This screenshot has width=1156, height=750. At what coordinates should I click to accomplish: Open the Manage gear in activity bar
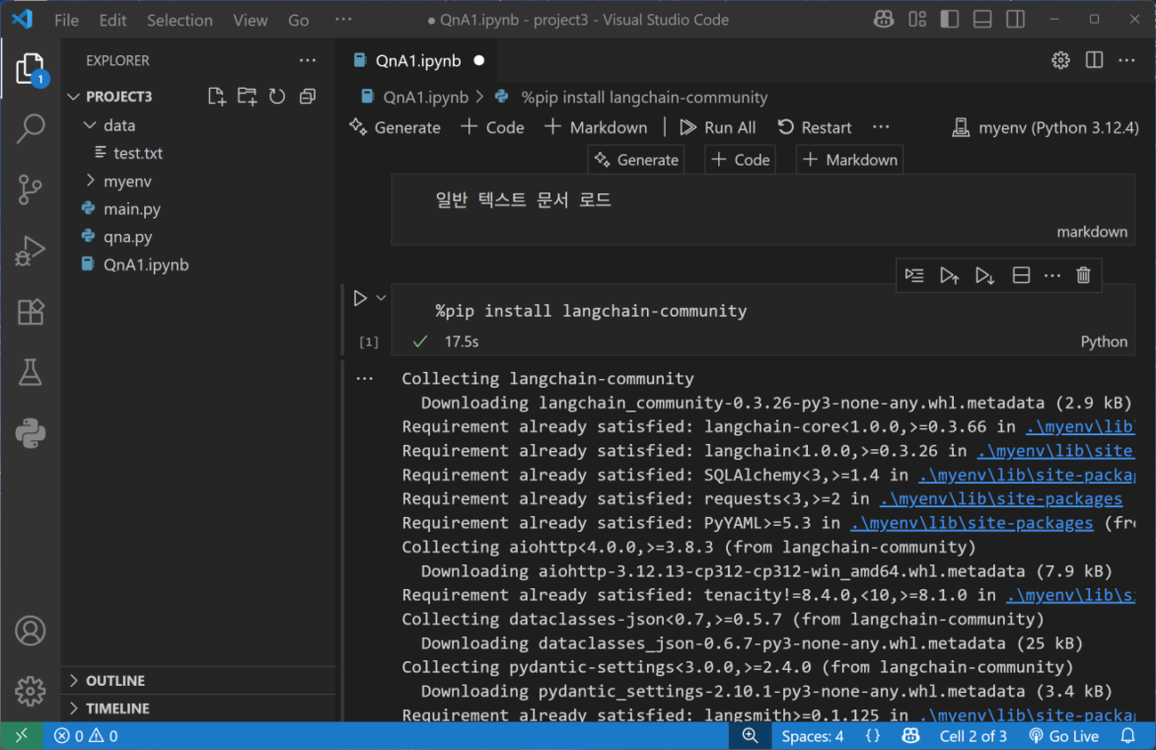tap(30, 691)
